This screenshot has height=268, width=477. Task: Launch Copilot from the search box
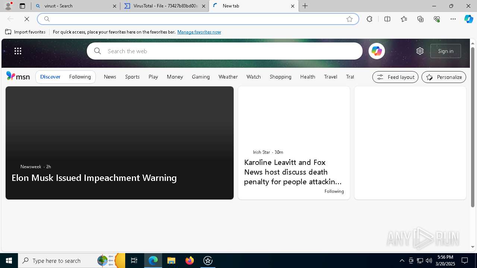[376, 51]
